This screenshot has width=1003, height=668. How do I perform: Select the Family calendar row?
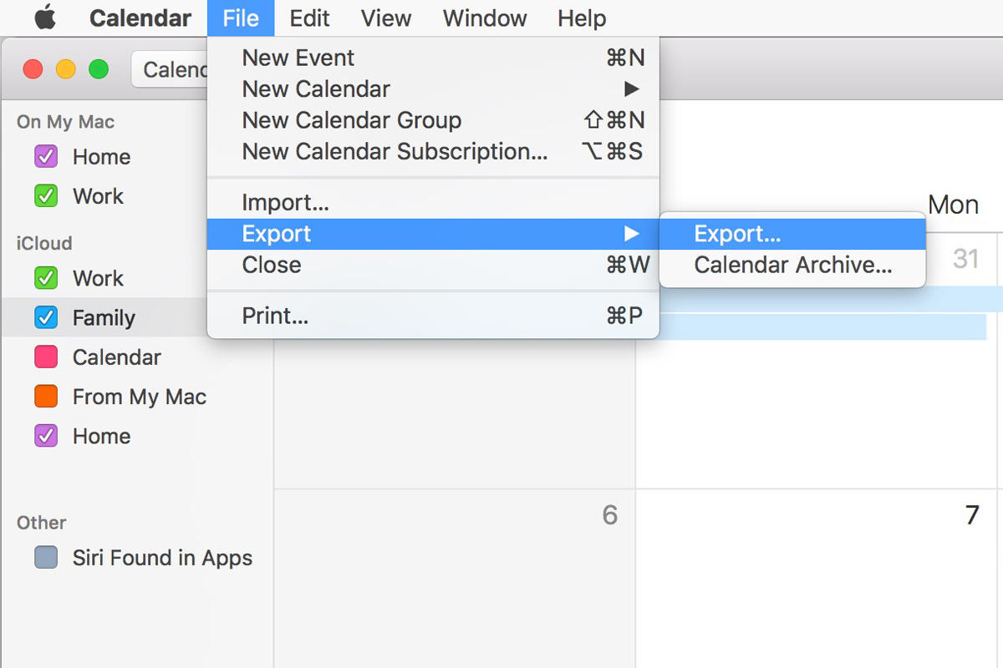tap(104, 317)
